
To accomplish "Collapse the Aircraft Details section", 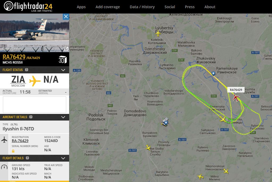I will (x=63, y=117).
